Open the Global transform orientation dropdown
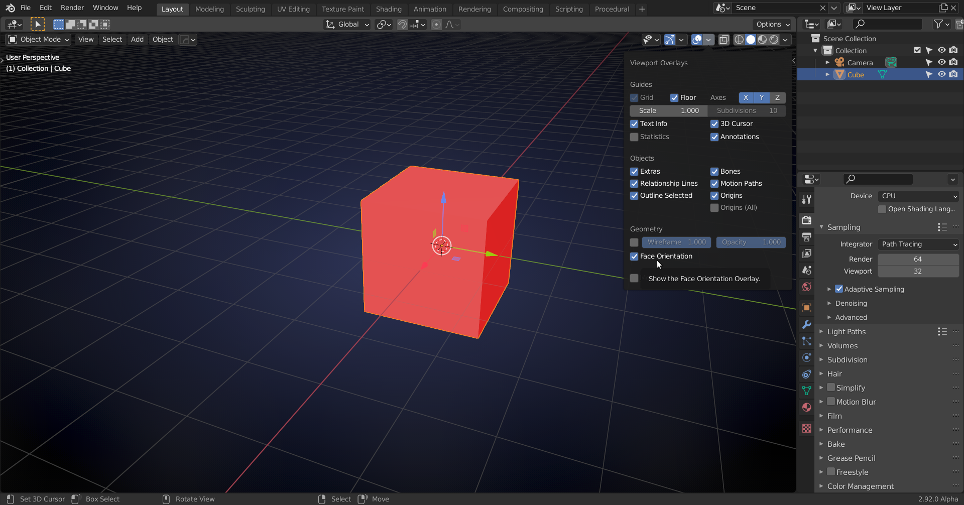This screenshot has width=964, height=505. [346, 24]
